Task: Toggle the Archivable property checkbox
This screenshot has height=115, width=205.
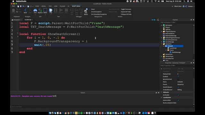Action: (178, 95)
